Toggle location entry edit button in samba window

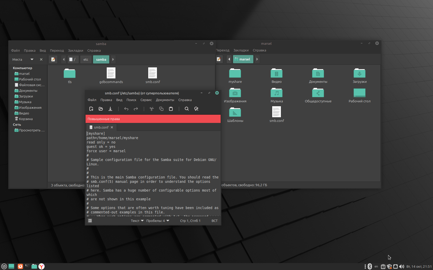(53, 59)
